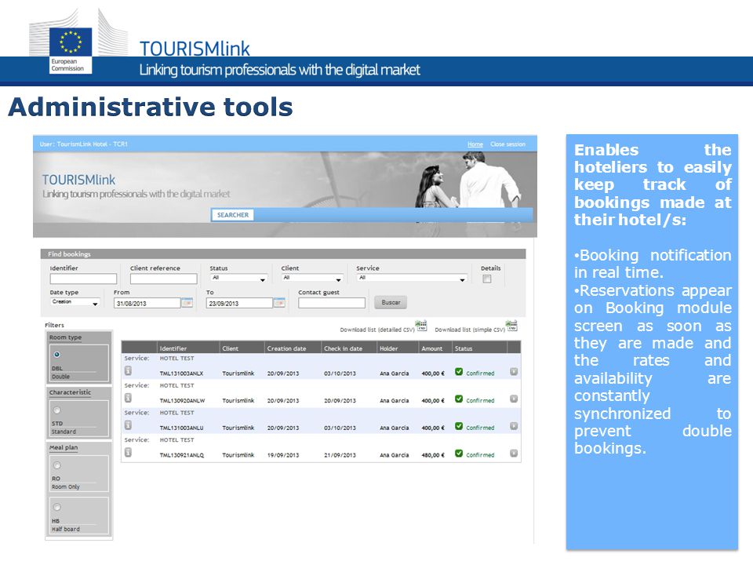This screenshot has width=753, height=565.
Task: Open the Client dropdown
Action: (312, 278)
